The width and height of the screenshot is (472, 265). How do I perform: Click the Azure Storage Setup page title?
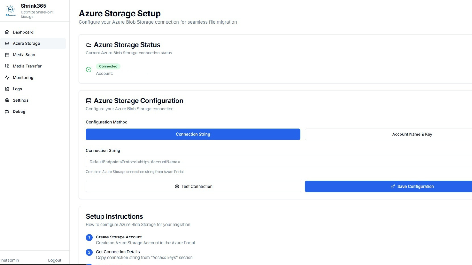pyautogui.click(x=120, y=14)
